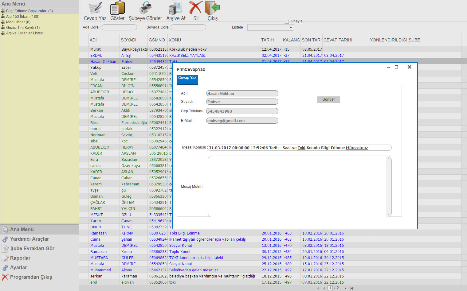The image size is (467, 291).
Task: Click Programdan Çıkış red X icon
Action: click(5, 277)
